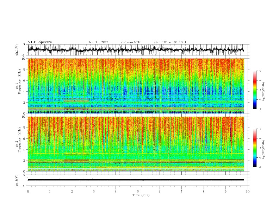Click the "-7" label on ch.2 color scale
This screenshot has width=279, height=215.
coord(260,167)
